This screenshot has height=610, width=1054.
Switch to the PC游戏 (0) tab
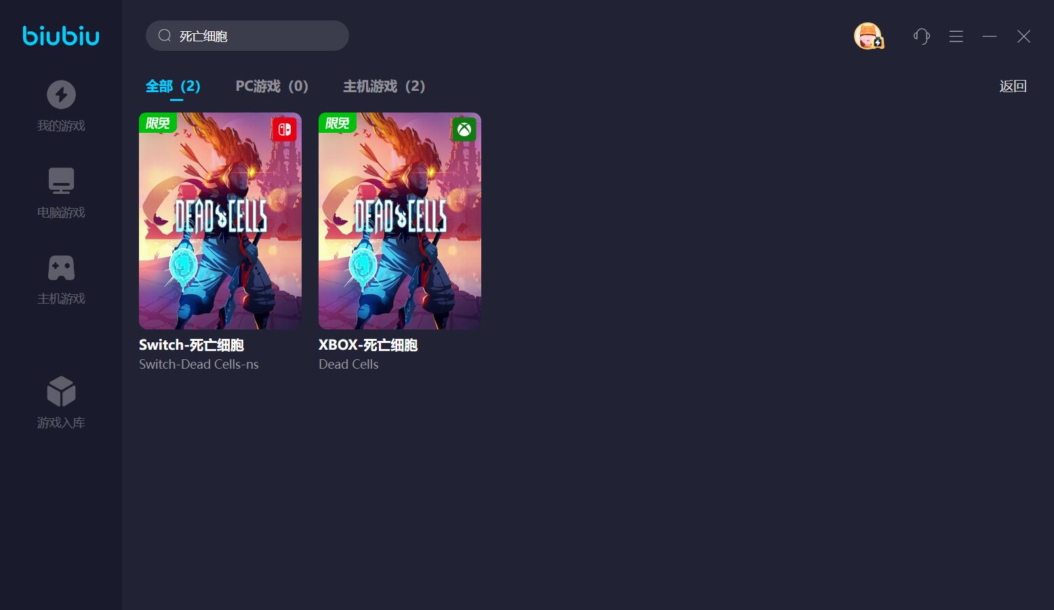272,86
